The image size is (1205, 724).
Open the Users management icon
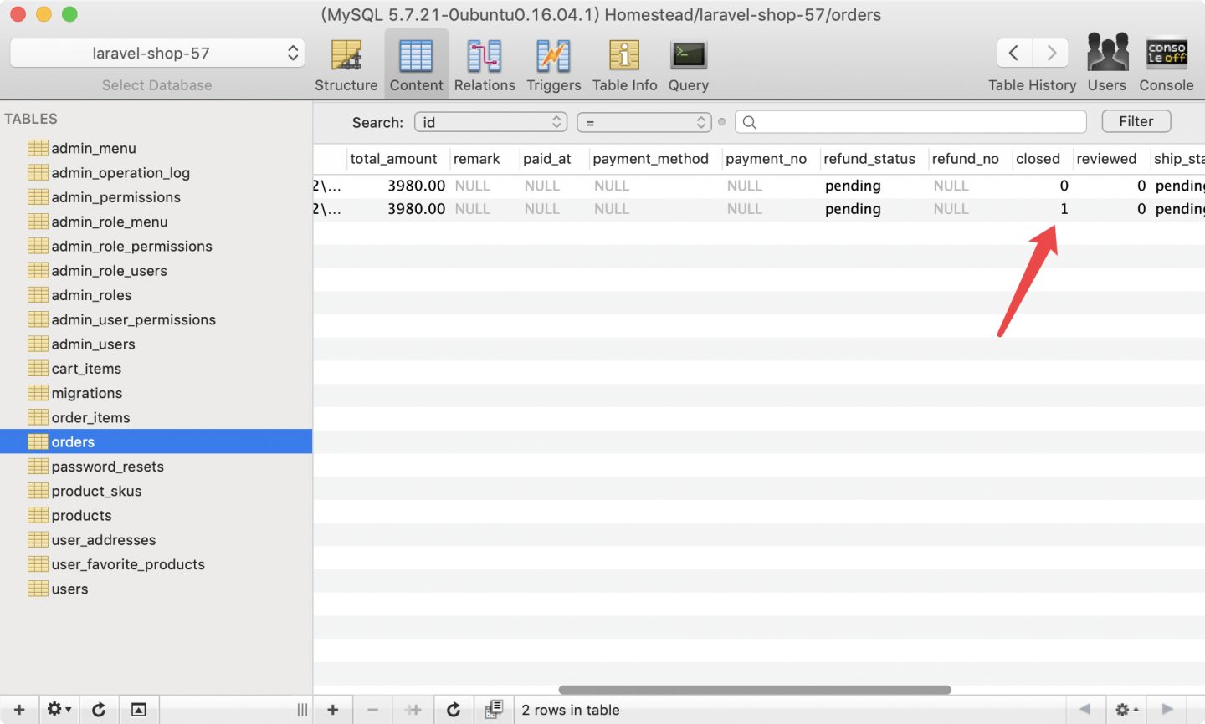tap(1107, 63)
